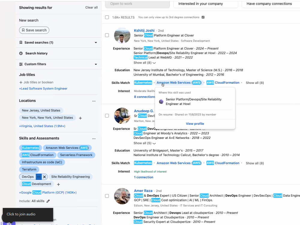This screenshot has height=225, width=300.
Task: Expand the Custom filters dropdown
Action: point(96,64)
